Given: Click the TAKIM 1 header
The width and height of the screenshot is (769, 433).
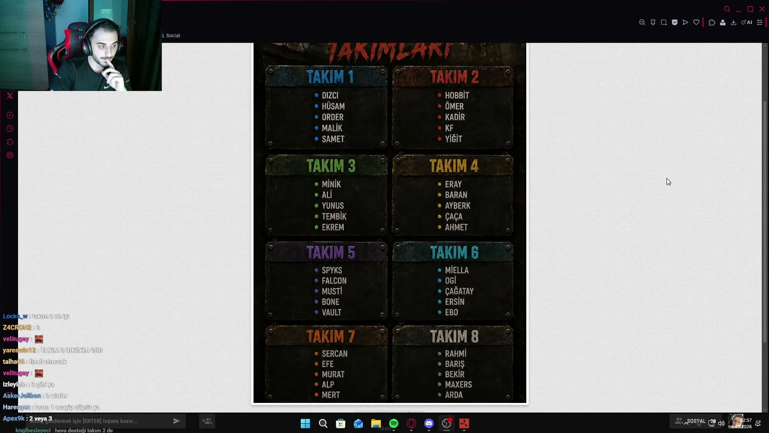Looking at the screenshot, I should coord(330,77).
